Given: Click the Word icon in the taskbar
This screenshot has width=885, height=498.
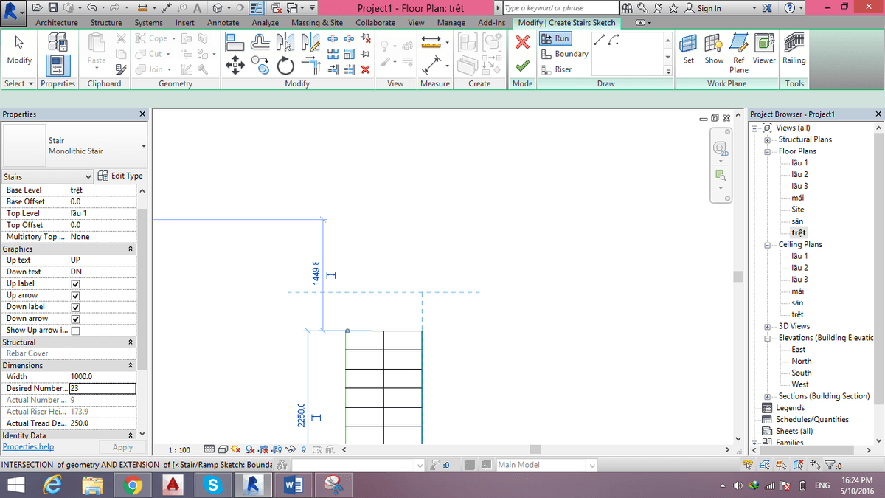Looking at the screenshot, I should (293, 485).
